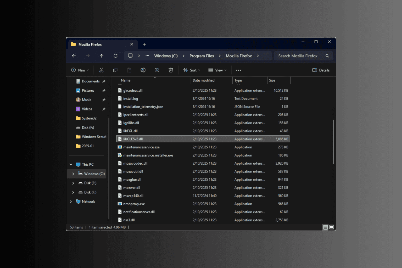Close the Mozilla Firefox tab
This screenshot has height=268, width=402.
point(132,44)
